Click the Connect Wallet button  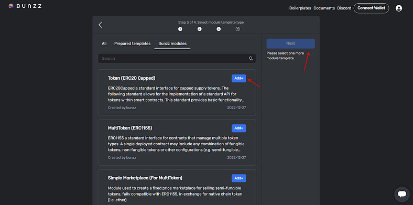pos(371,8)
